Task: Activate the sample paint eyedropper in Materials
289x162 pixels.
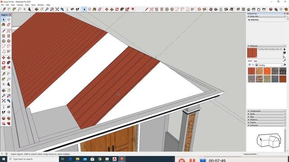Action: coord(284,60)
